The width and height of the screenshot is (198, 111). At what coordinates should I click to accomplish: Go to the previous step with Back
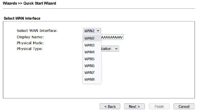tap(110, 106)
